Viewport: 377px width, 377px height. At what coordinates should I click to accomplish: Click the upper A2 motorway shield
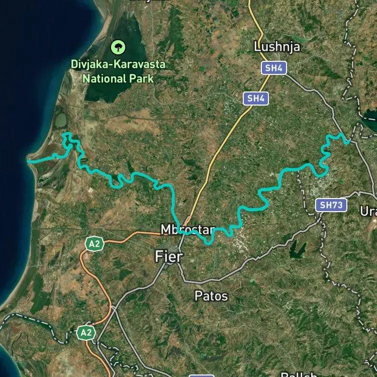[95, 244]
